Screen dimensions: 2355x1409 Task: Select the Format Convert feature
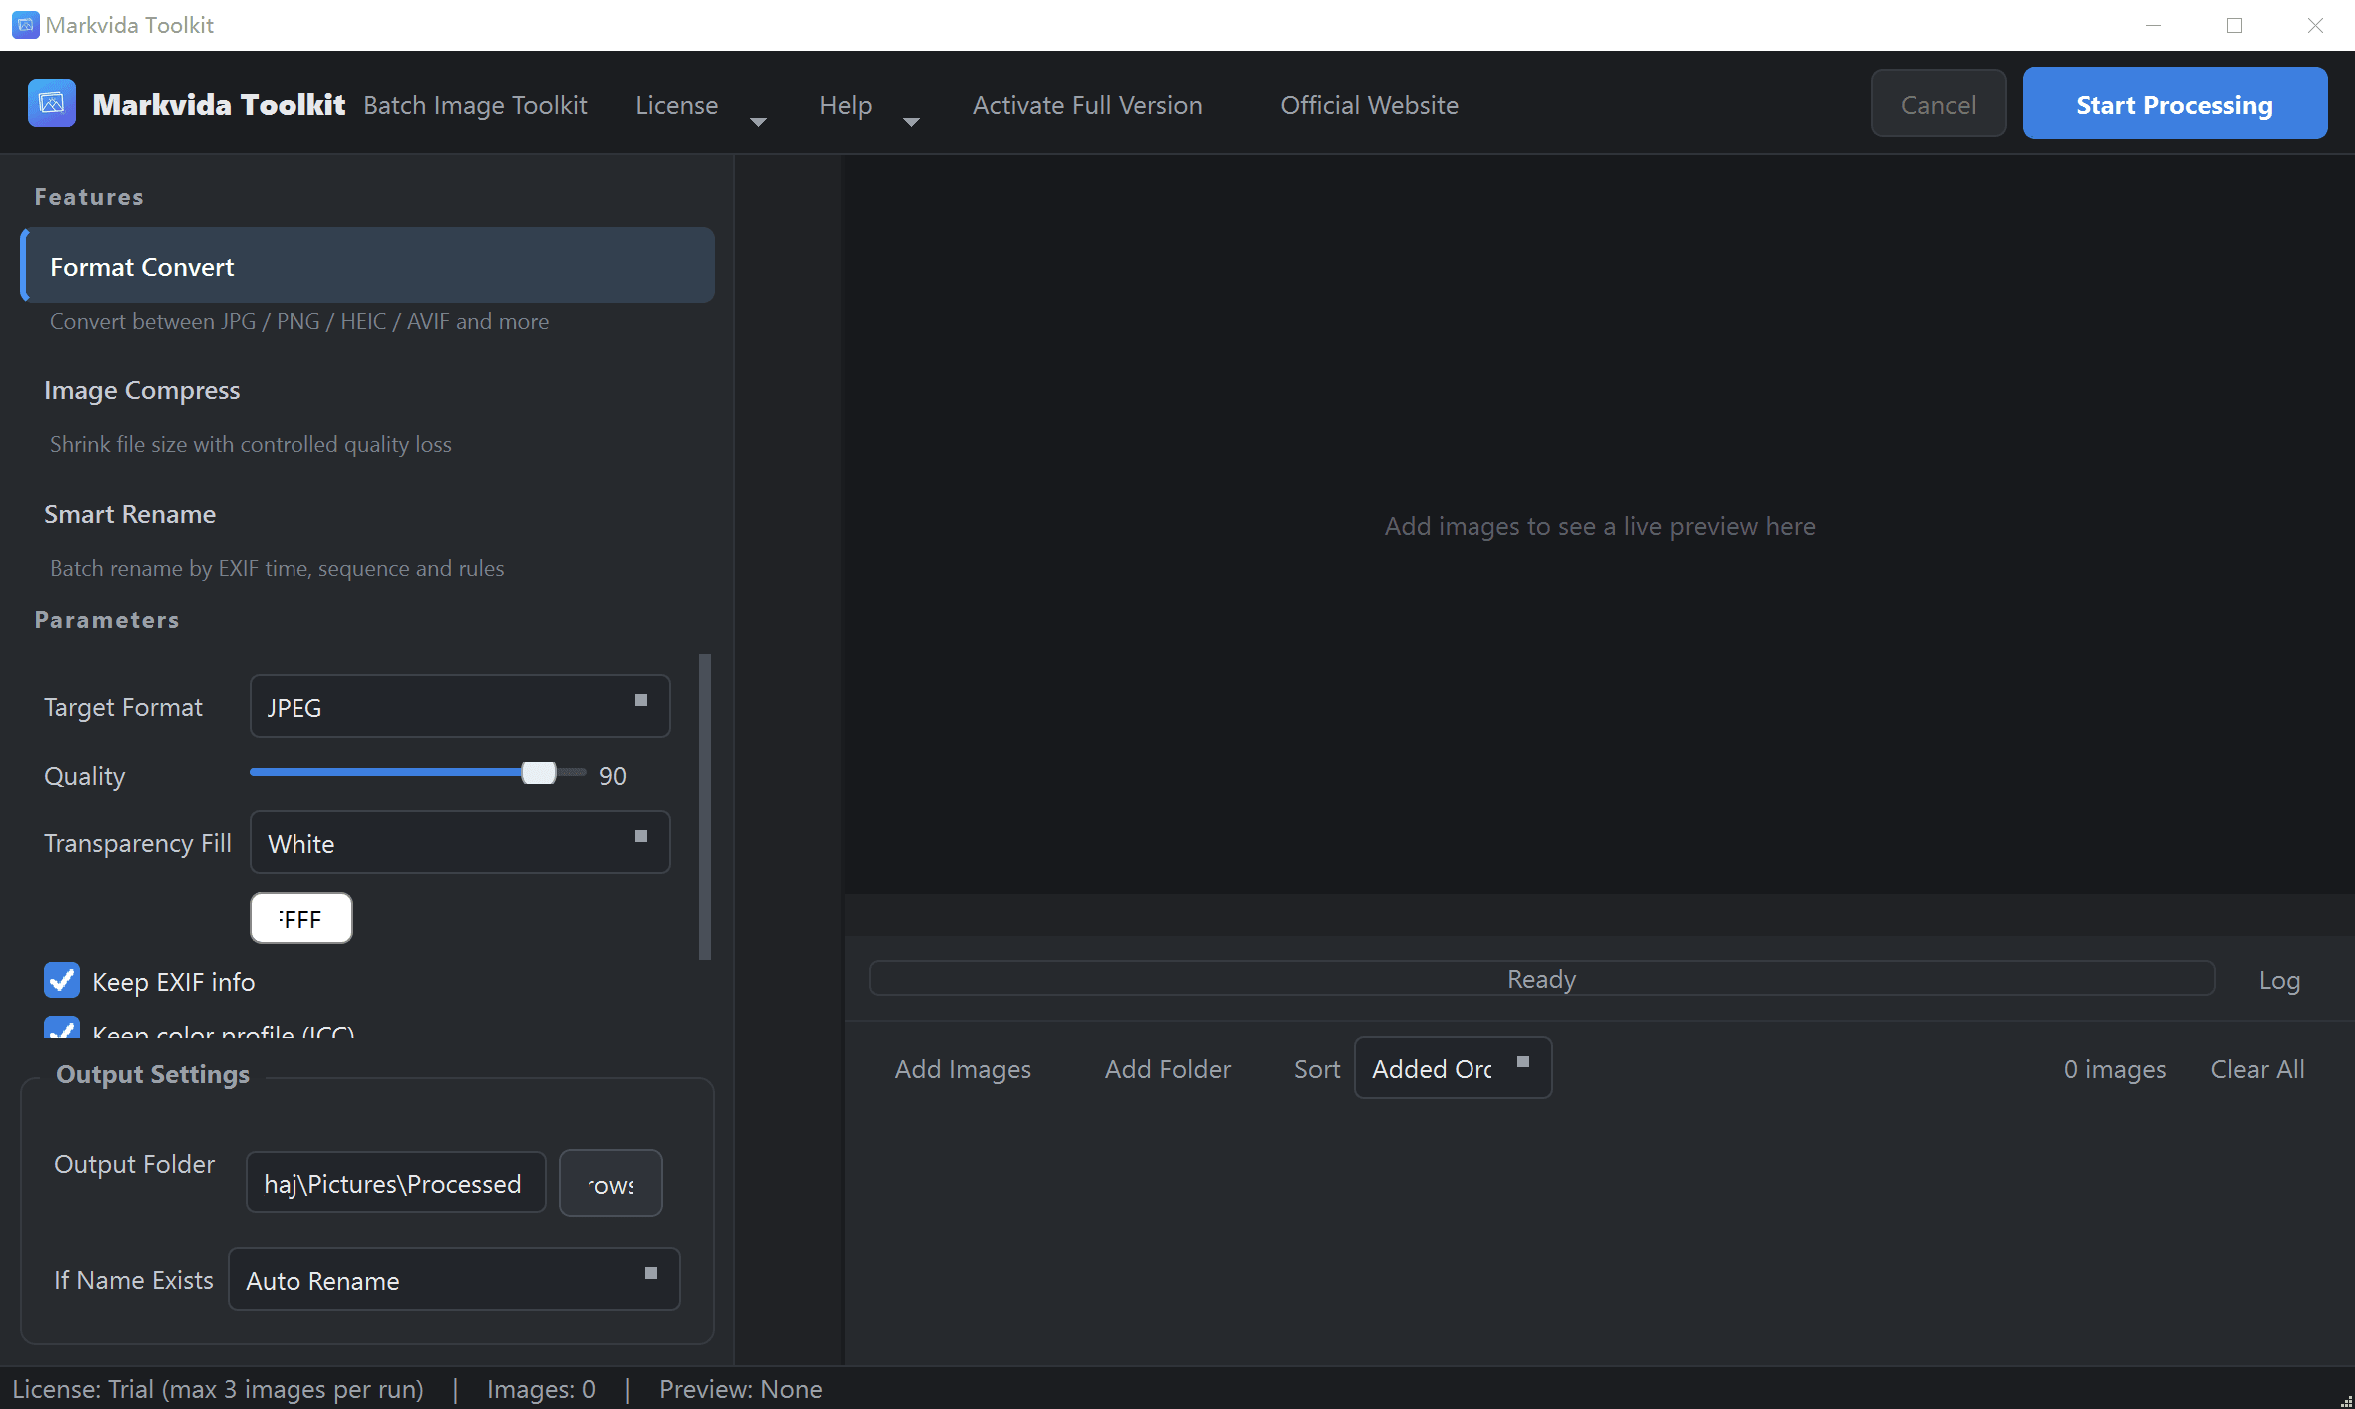point(367,266)
